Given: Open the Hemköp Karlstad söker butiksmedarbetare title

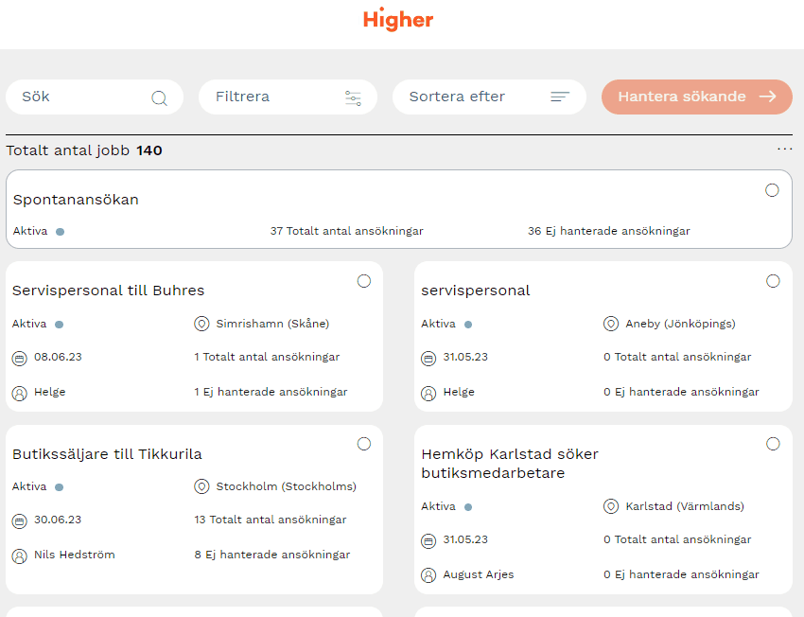Looking at the screenshot, I should (509, 464).
